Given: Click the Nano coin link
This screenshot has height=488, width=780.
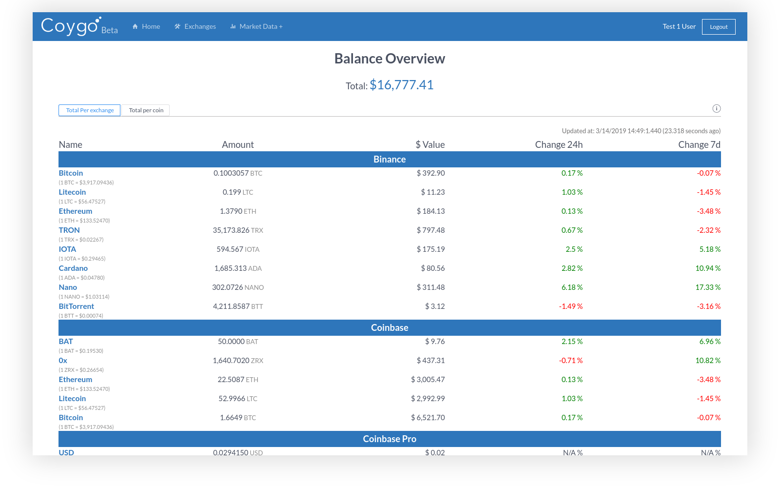Looking at the screenshot, I should pyautogui.click(x=68, y=287).
